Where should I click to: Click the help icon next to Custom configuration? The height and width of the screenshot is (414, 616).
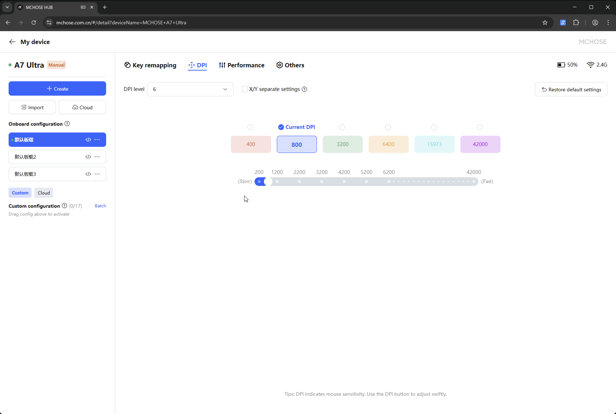click(65, 206)
